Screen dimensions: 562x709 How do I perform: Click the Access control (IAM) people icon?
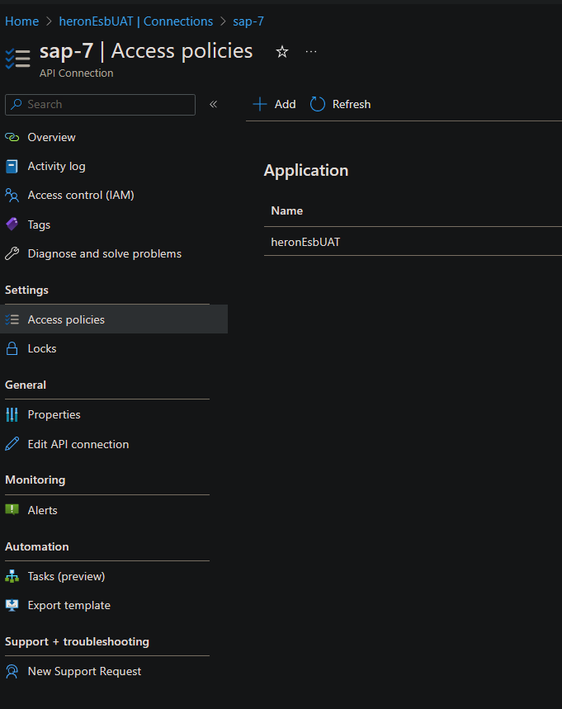[x=12, y=196]
